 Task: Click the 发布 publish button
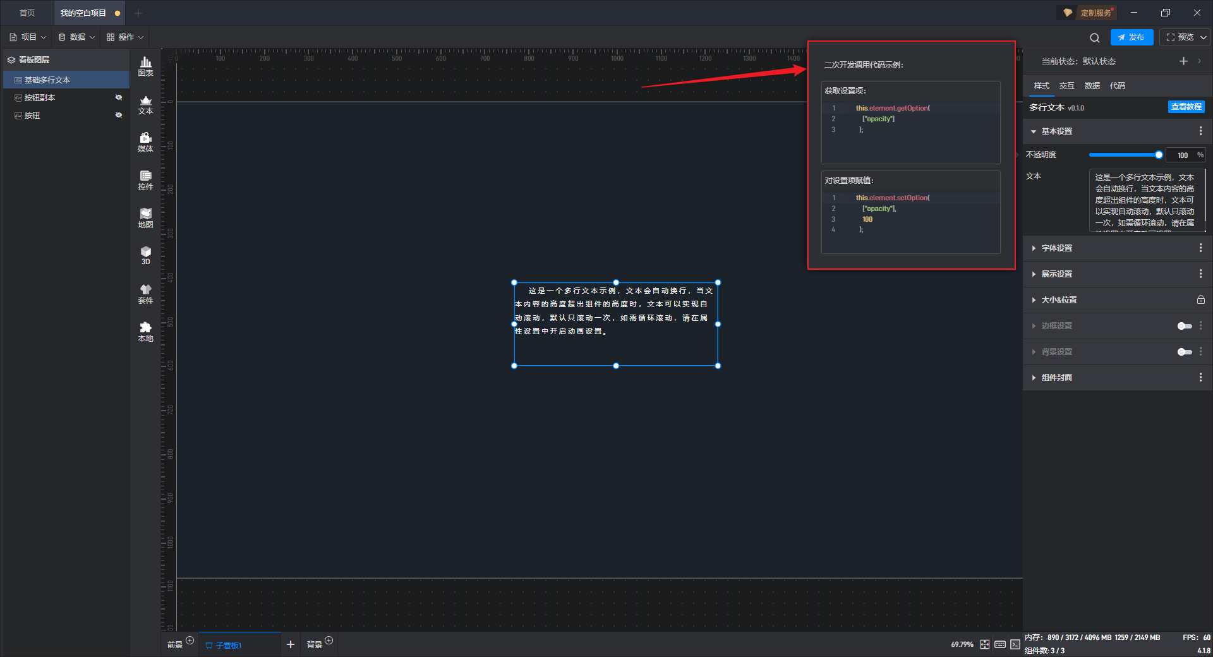tap(1132, 37)
